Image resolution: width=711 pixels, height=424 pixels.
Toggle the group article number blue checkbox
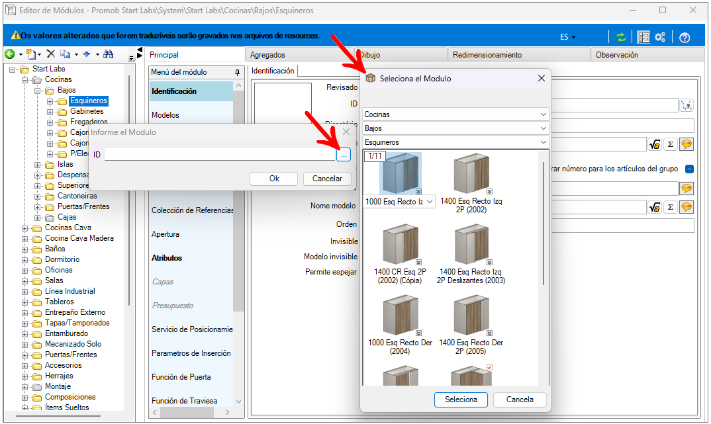tap(689, 169)
